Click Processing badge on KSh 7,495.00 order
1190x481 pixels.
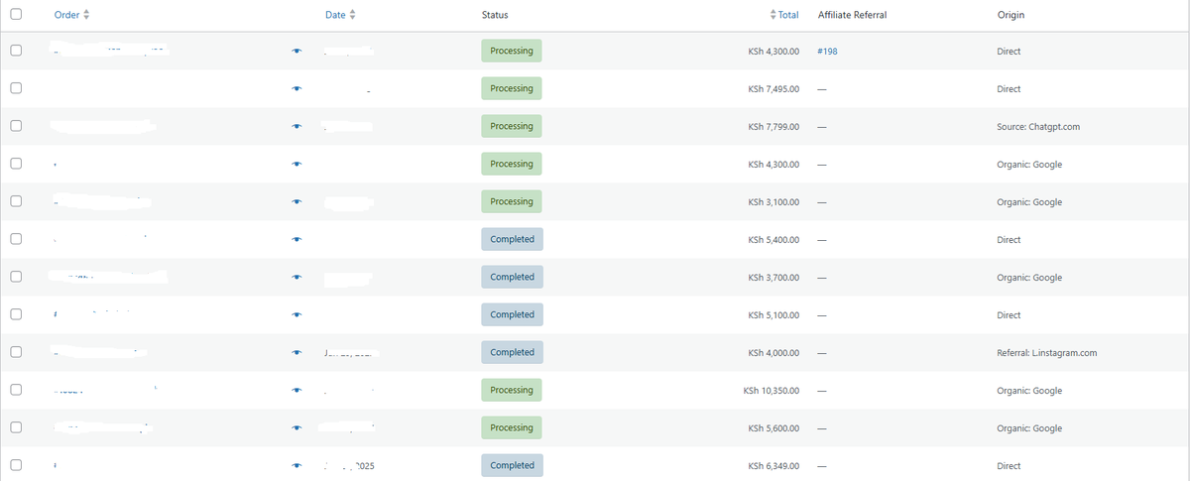coord(512,88)
